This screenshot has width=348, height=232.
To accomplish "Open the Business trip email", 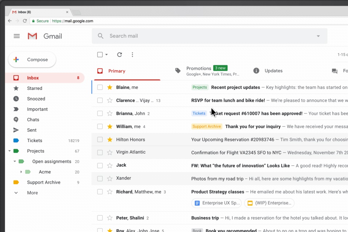I will 220,218.
